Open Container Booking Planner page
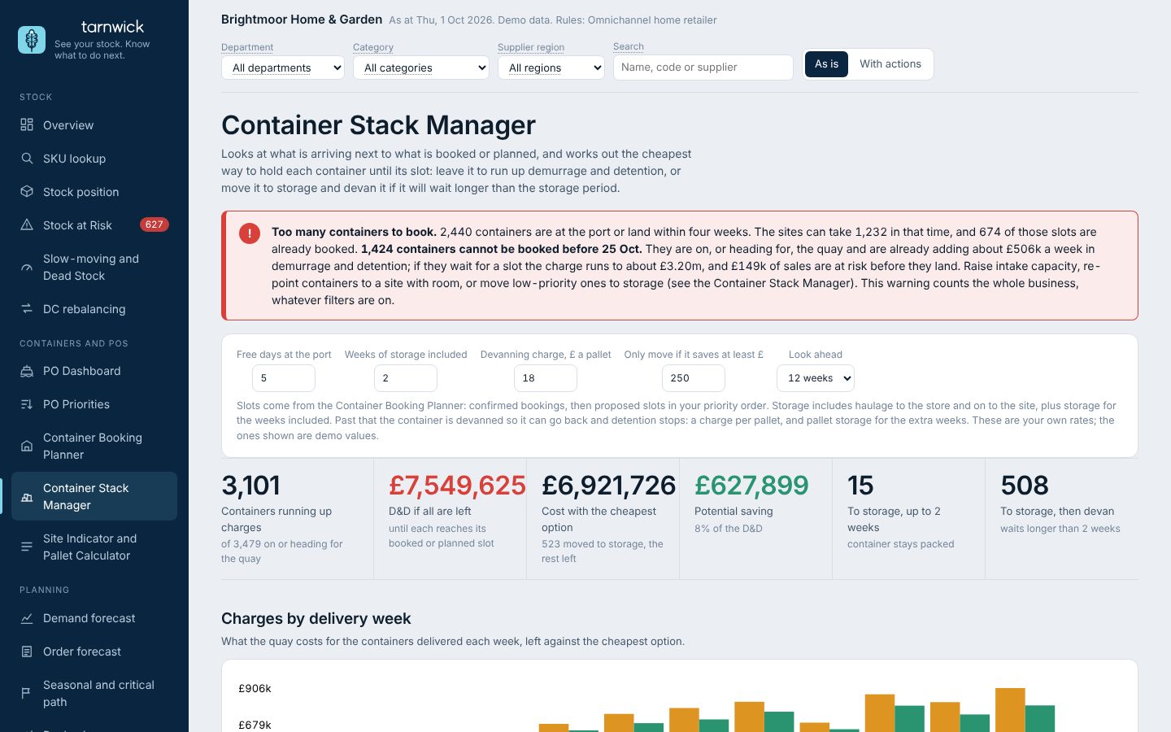 [x=93, y=446]
